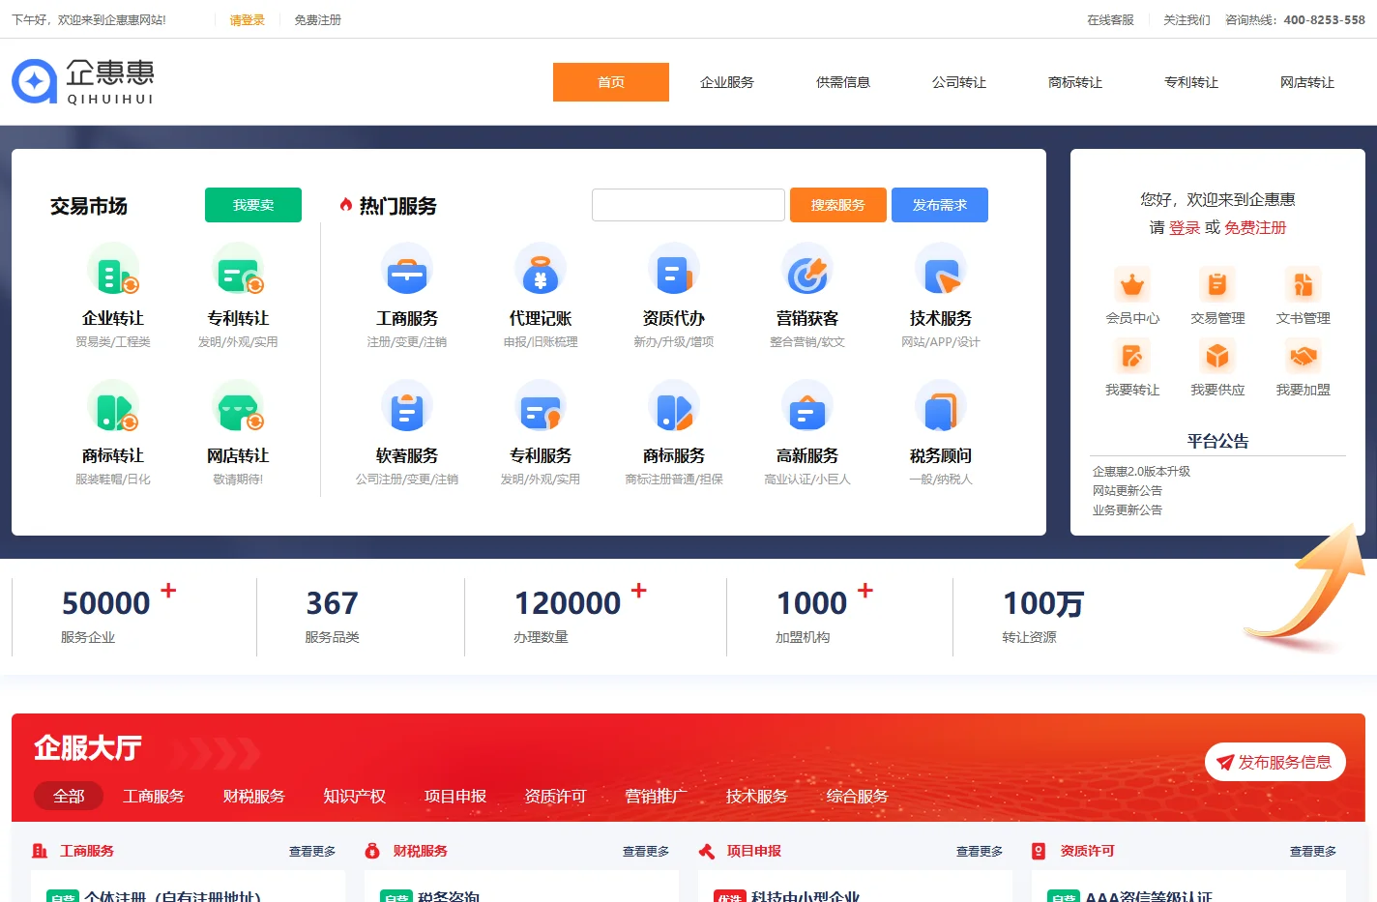Open the 专利转让 icon in 交易市场

tap(238, 270)
